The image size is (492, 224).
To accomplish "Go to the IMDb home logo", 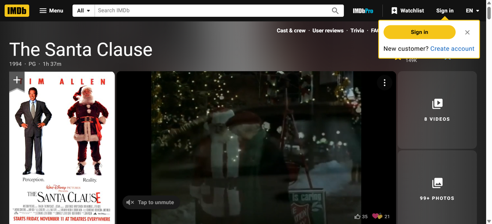I will (x=17, y=11).
